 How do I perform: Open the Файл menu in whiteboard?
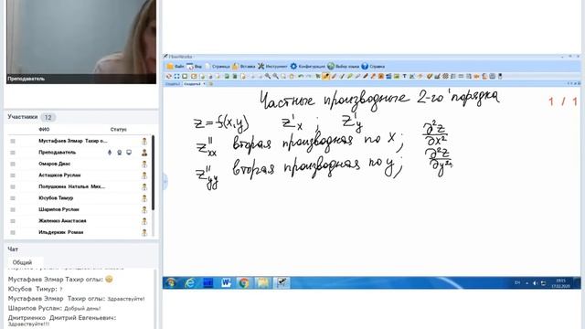tap(175, 67)
